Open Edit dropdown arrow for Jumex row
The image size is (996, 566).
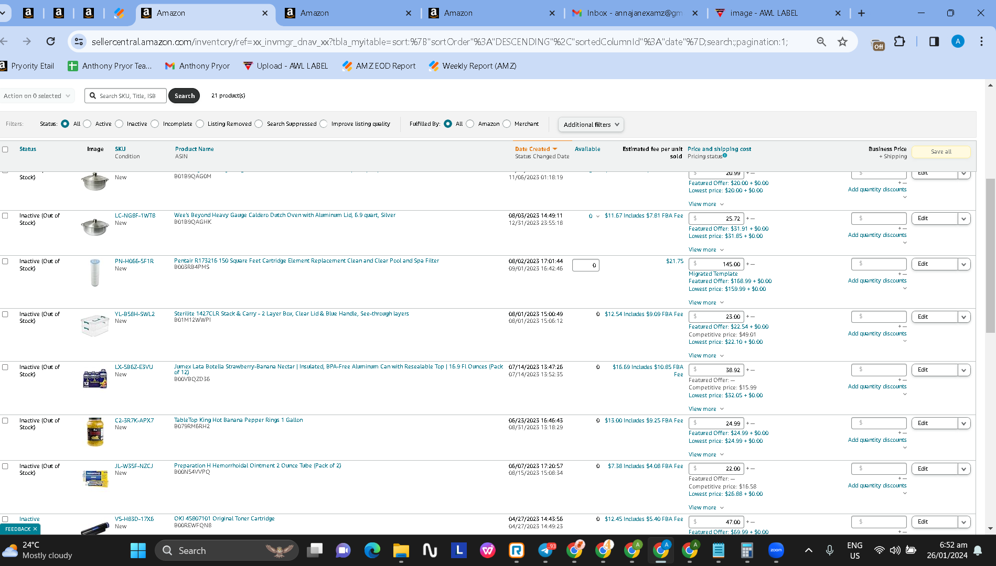tap(964, 370)
